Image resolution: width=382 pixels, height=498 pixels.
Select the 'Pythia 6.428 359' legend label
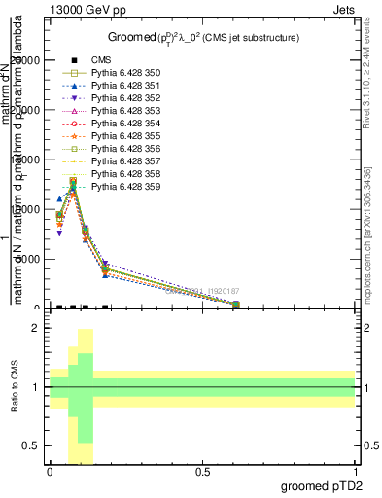point(126,187)
